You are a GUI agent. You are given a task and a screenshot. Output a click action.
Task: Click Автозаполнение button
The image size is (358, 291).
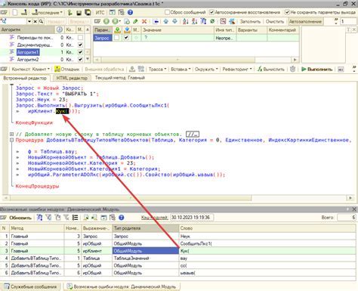pyautogui.click(x=305, y=21)
